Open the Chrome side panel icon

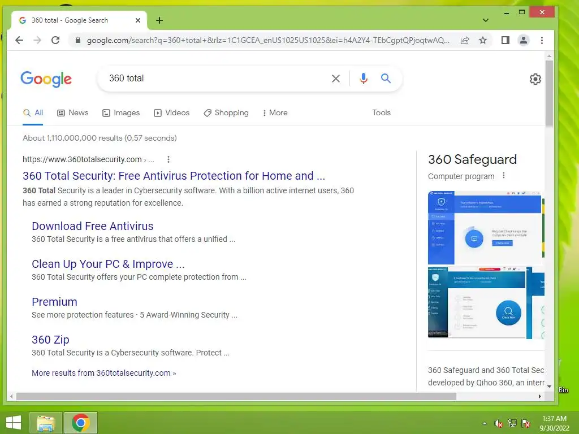point(505,40)
